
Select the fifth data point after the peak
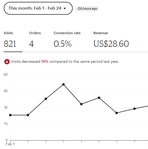tap(81, 104)
